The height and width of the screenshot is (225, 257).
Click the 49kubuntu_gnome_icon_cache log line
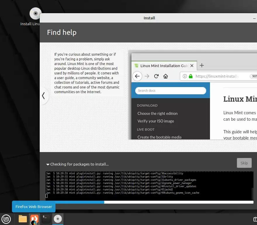point(123,193)
